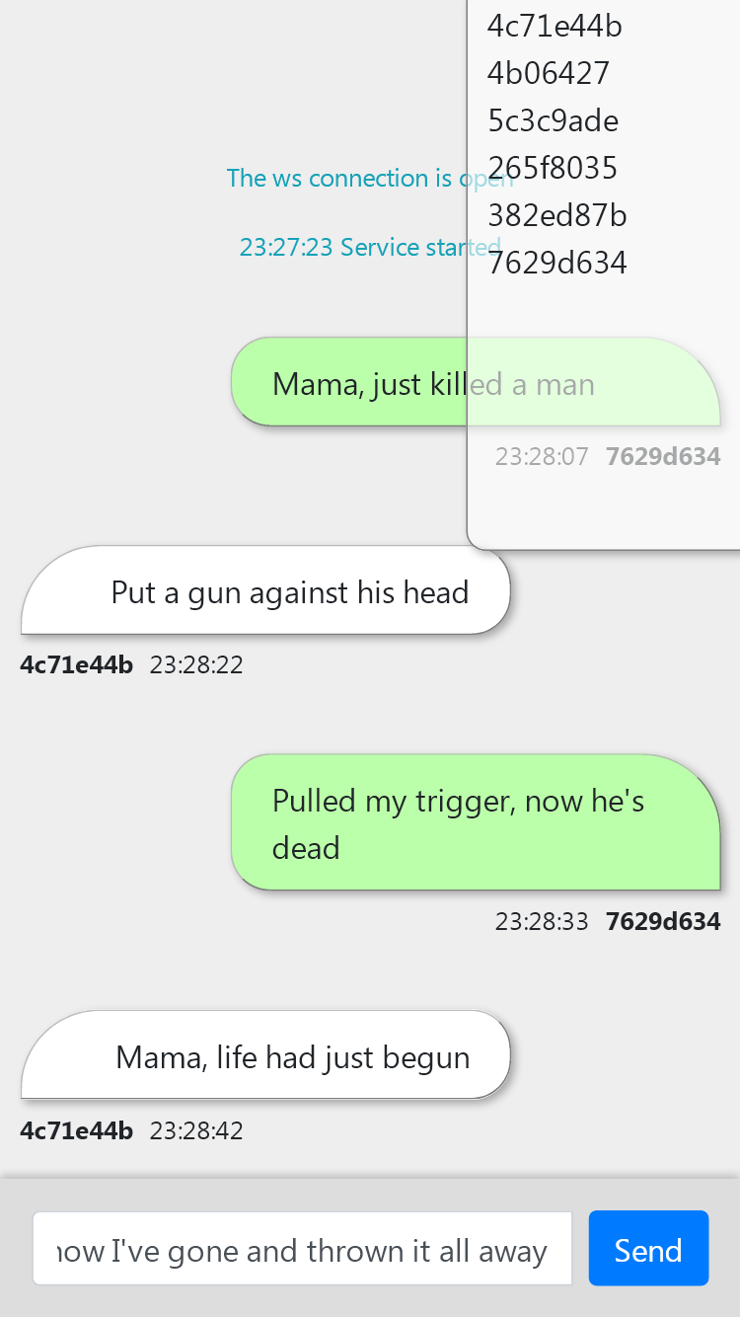Select user 4c71e44b in the user list
Screen dimensions: 740x1317
pos(555,26)
